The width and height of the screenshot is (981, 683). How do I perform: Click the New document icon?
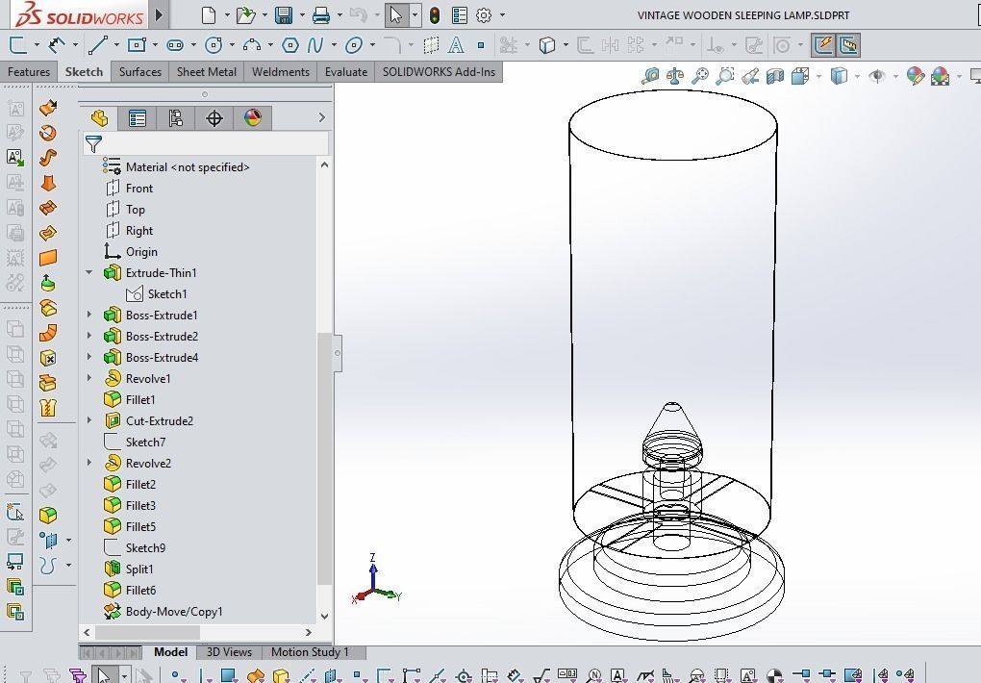(x=209, y=15)
